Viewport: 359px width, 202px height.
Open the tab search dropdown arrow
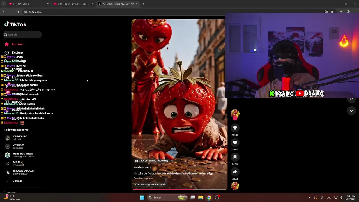4,4
